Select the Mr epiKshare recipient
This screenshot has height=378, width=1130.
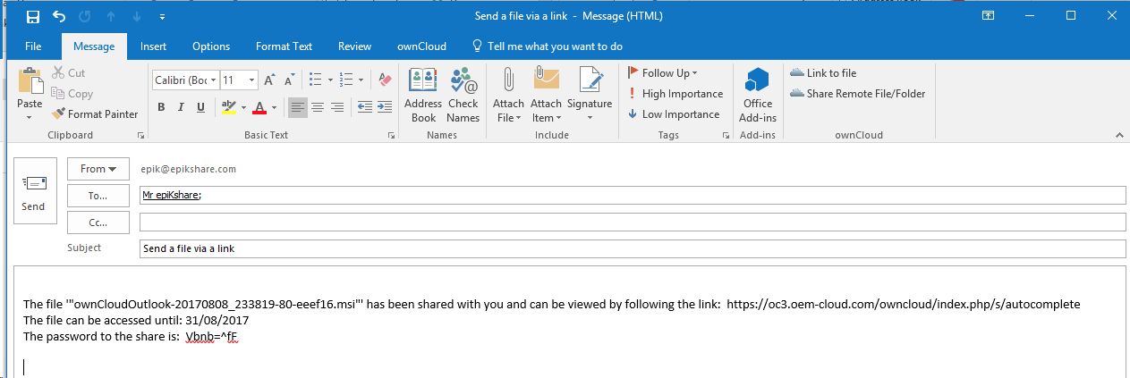click(x=170, y=196)
